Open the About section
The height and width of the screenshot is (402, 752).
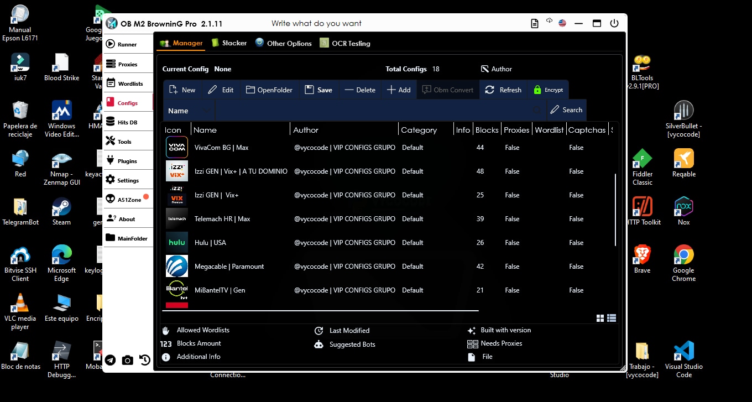(x=128, y=219)
